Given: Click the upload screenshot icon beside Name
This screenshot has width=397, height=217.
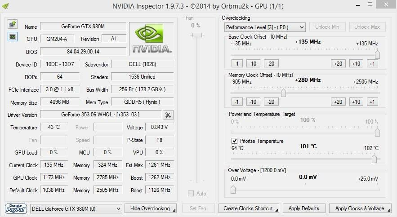Looking at the screenshot, I should tap(13, 24).
